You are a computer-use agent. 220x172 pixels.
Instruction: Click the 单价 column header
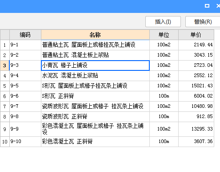pos(196,35)
